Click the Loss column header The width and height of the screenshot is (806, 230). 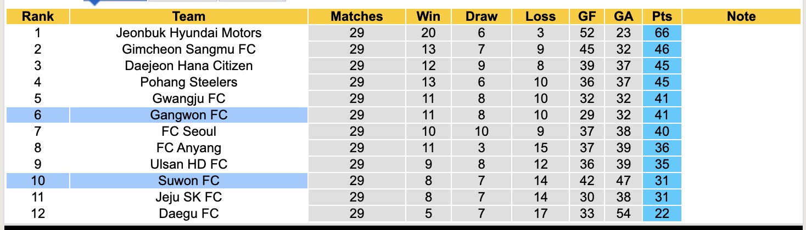tap(540, 16)
